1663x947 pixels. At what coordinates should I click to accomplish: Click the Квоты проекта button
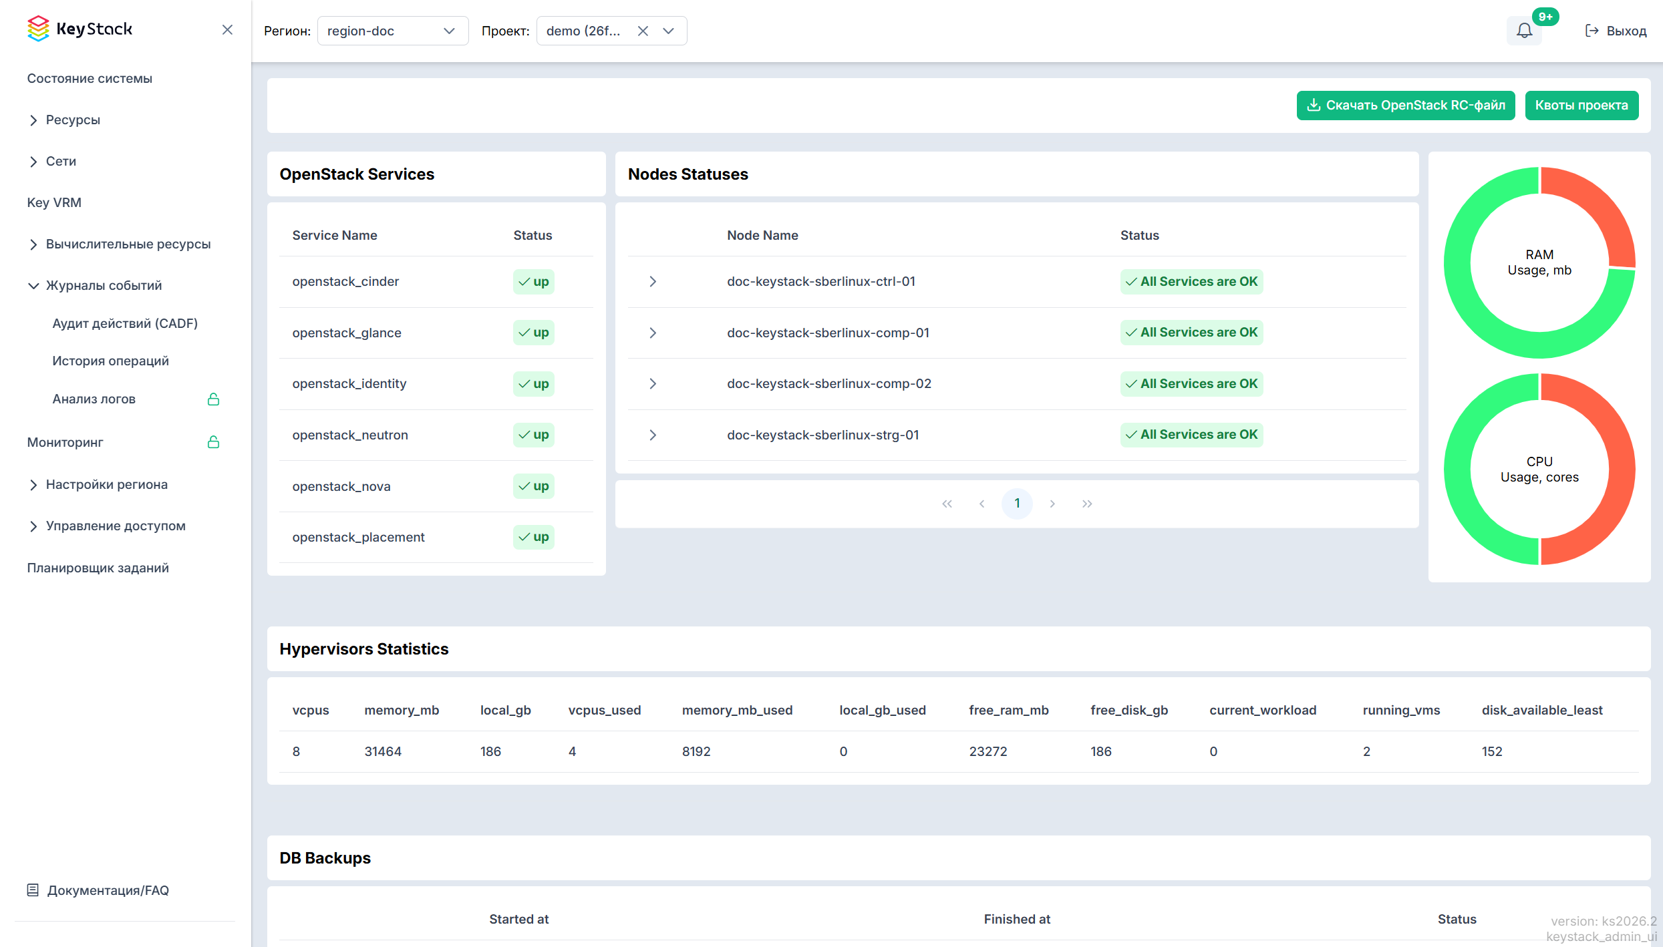coord(1581,105)
